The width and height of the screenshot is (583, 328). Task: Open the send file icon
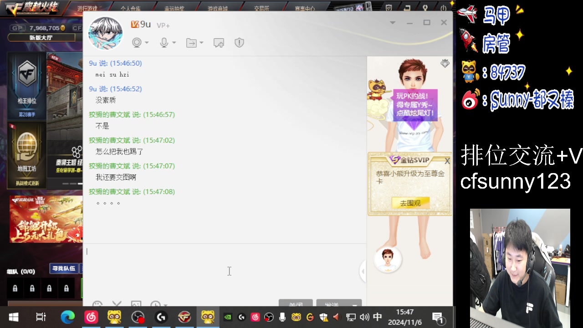[191, 43]
